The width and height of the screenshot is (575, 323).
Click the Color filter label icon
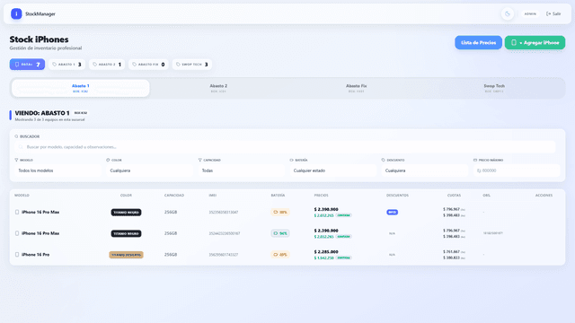pyautogui.click(x=108, y=160)
